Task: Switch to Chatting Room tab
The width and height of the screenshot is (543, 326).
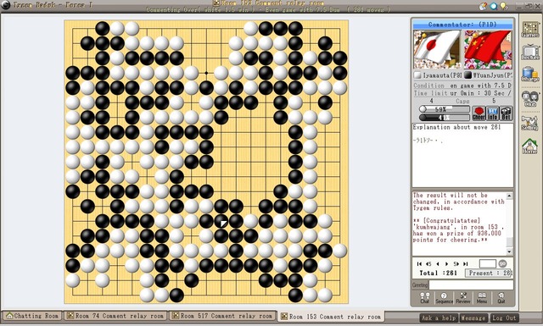Action: pos(32,316)
